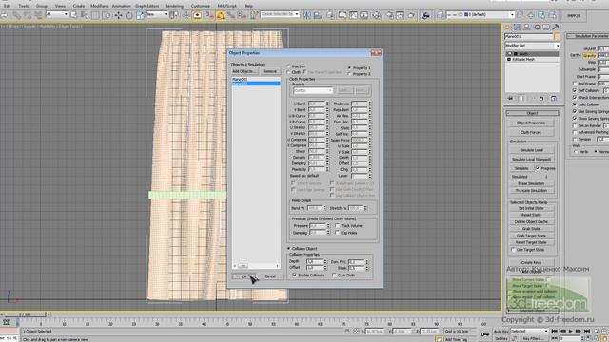Toggle Cuts Cloth checkbox

click(x=334, y=275)
